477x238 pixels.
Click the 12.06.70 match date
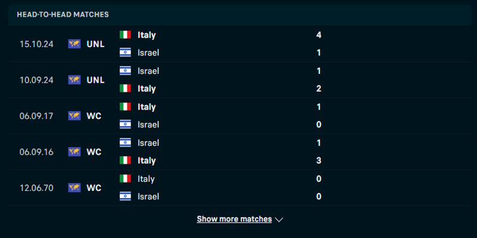36,187
